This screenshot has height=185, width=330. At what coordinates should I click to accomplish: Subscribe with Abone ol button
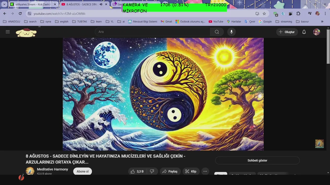click(82, 171)
